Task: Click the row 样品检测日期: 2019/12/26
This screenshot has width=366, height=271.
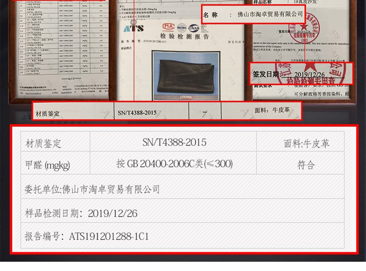Action: 183,211
